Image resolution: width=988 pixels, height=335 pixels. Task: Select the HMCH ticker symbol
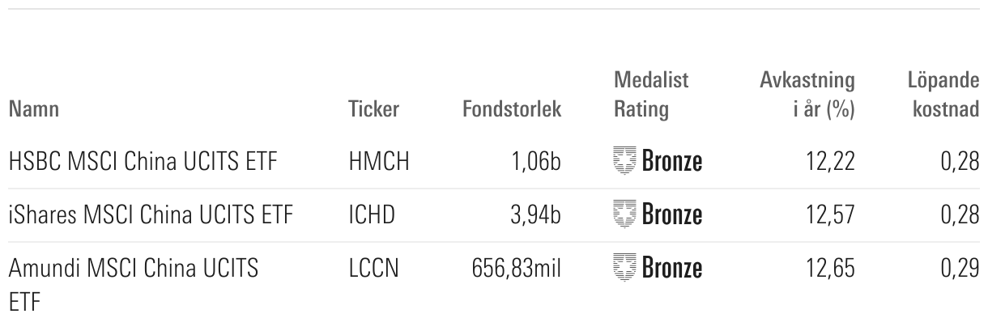click(x=378, y=162)
